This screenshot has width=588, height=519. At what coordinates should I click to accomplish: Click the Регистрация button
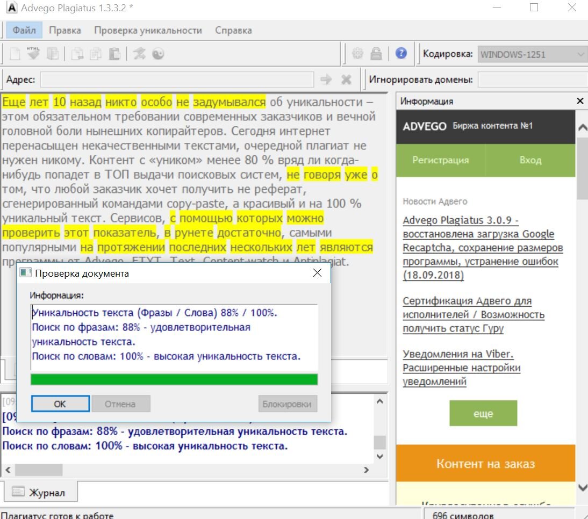click(x=441, y=160)
